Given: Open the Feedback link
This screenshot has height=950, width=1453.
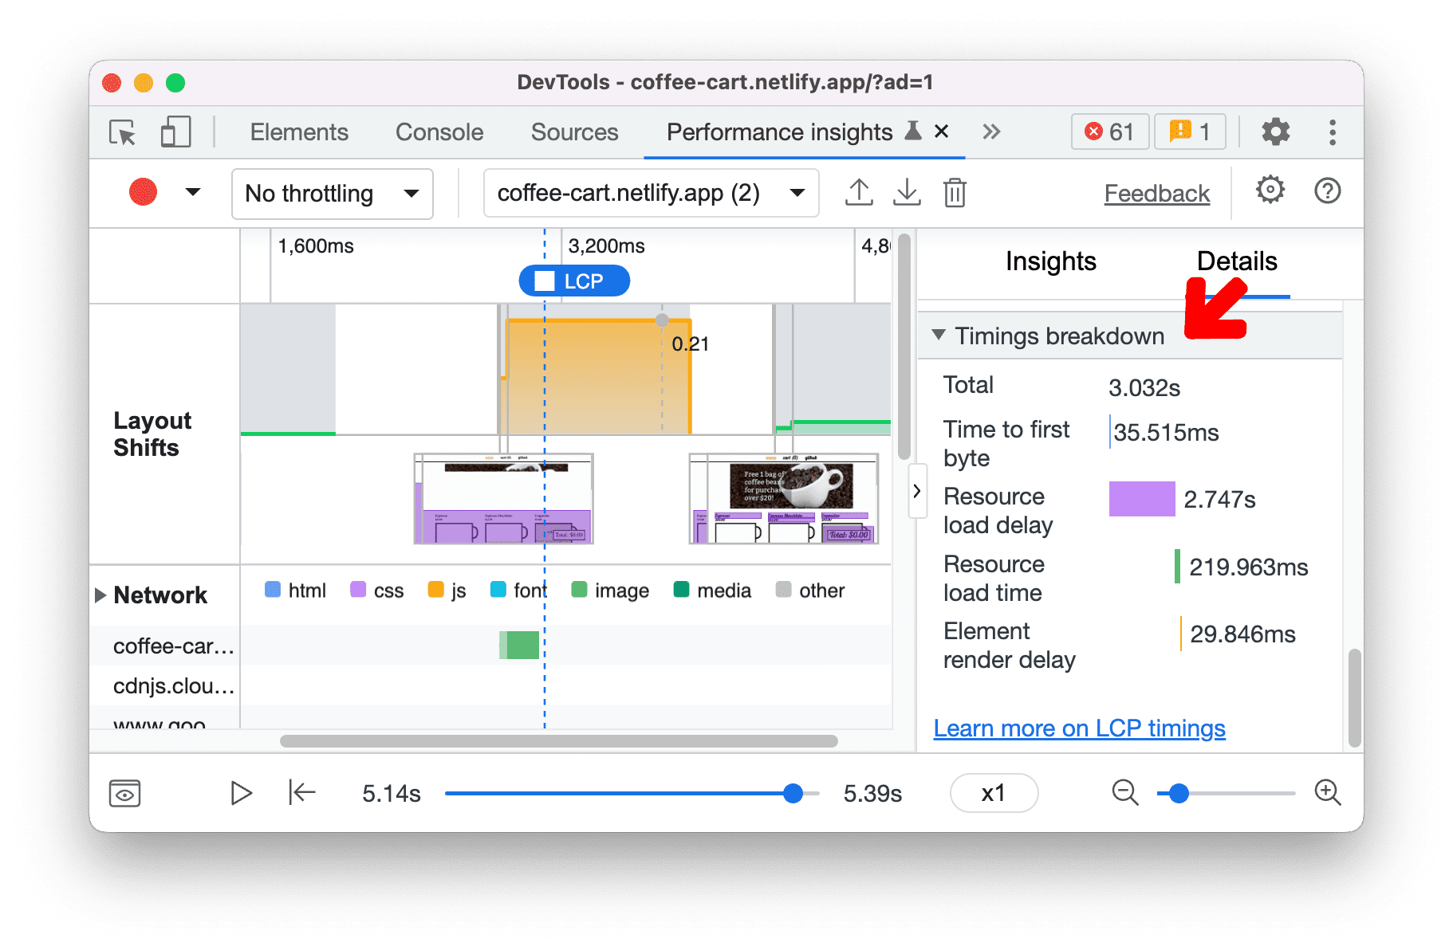Looking at the screenshot, I should tap(1156, 192).
